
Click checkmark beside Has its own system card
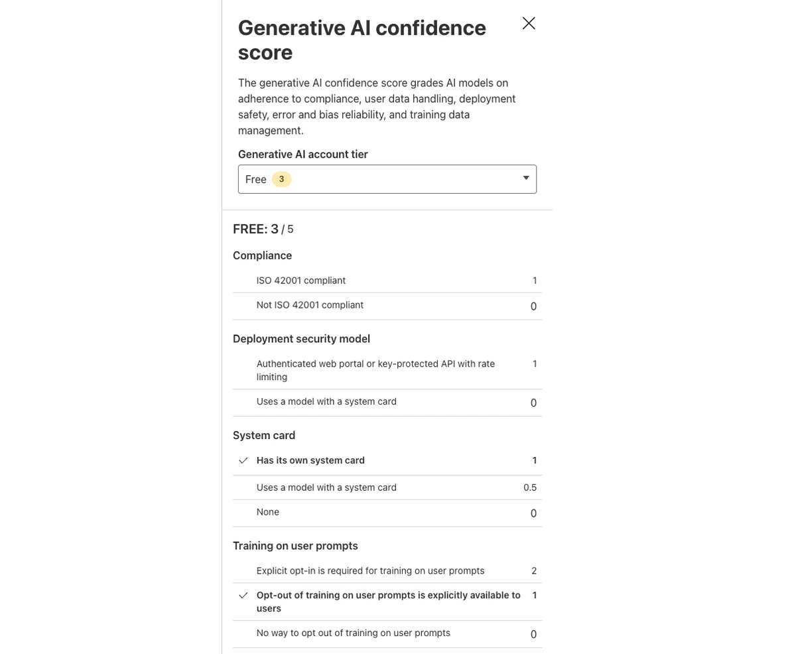pos(243,460)
